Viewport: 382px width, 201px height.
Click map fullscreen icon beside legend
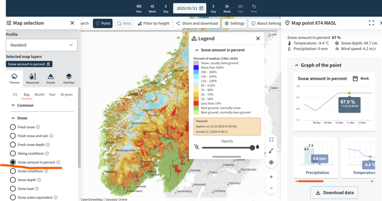[x=271, y=140]
